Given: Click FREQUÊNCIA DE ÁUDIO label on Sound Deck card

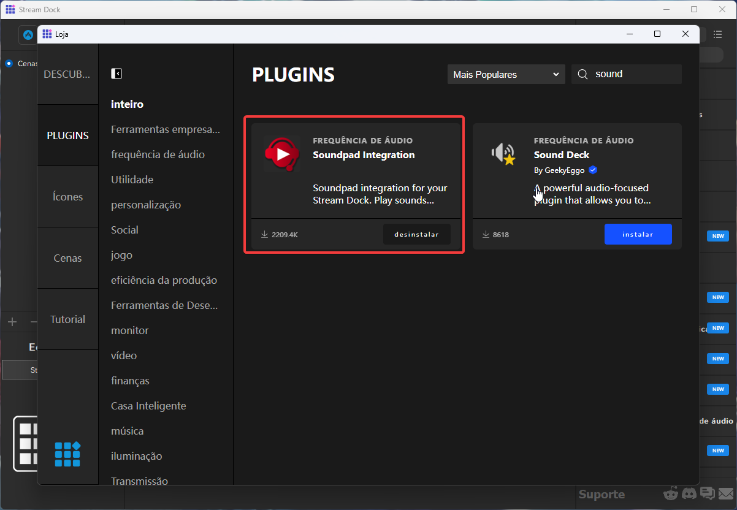Looking at the screenshot, I should (x=584, y=140).
